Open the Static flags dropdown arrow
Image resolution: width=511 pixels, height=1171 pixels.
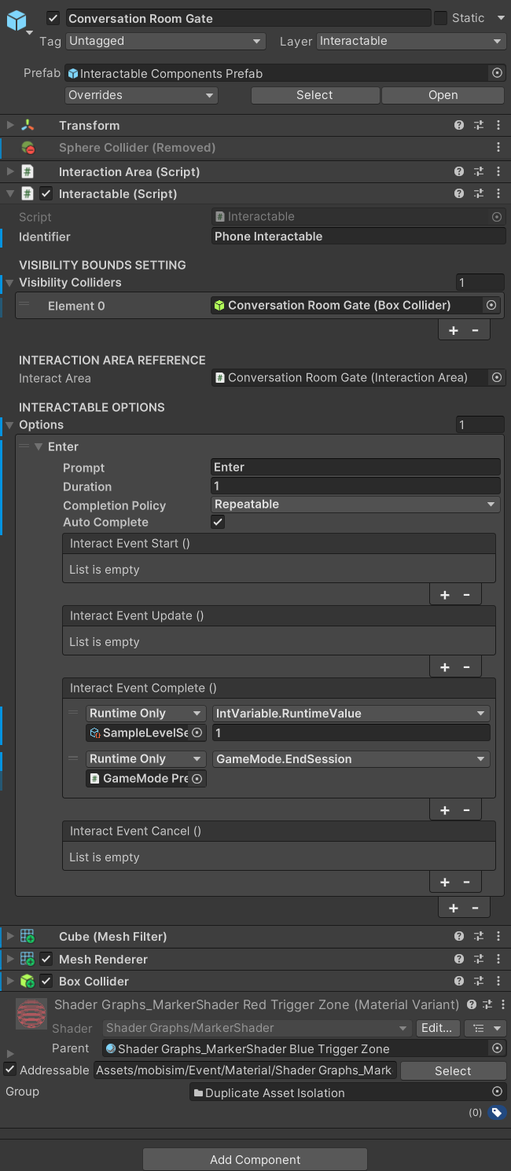point(501,18)
